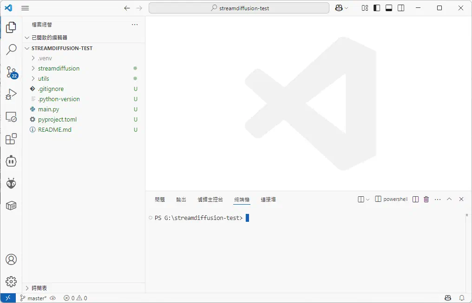The width and height of the screenshot is (472, 303).
Task: Collapse the STREAMDIFFUSION-TEST folder tree
Action: point(26,48)
